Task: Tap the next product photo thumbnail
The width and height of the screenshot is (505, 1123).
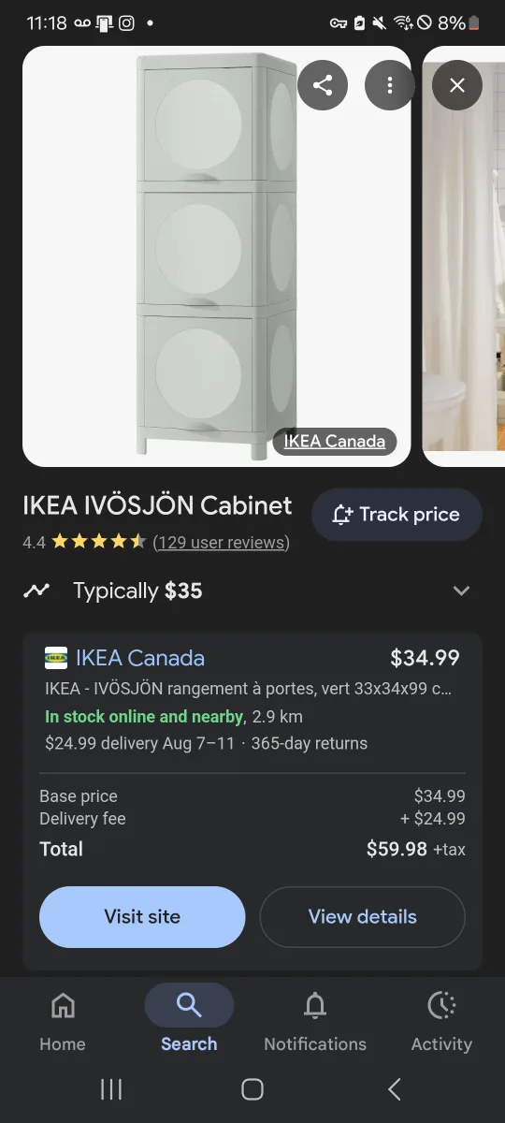Action: click(464, 256)
